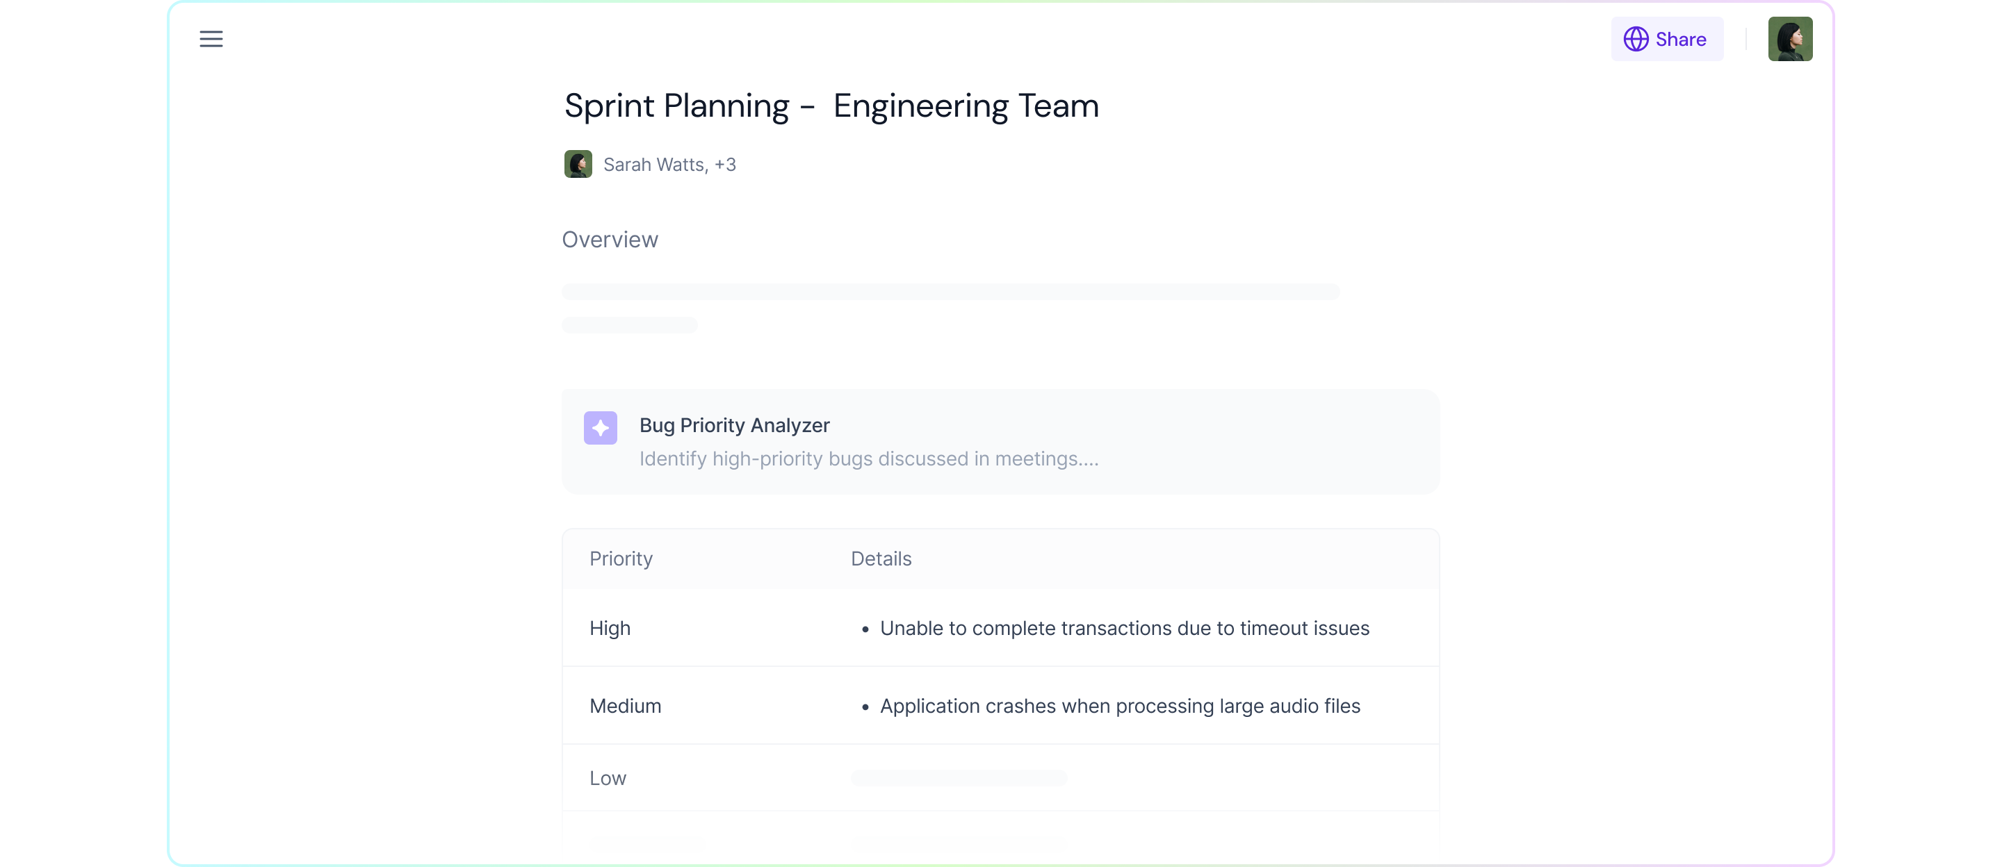Click the Low row placeholder detail

959,777
